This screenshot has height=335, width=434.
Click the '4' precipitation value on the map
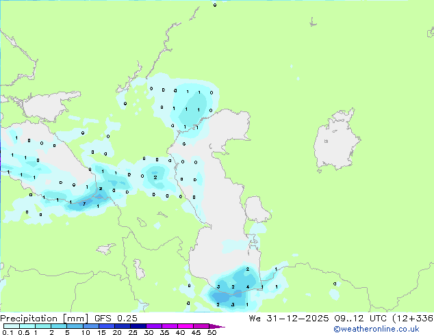pyautogui.click(x=248, y=287)
